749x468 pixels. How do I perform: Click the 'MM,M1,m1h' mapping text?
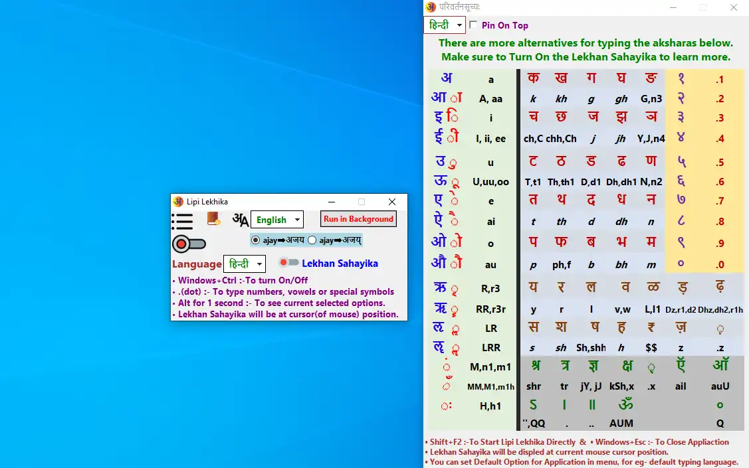490,387
